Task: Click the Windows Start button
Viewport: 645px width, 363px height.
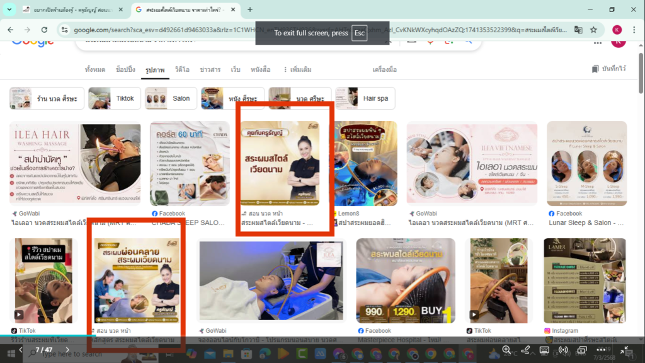Action: click(11, 354)
